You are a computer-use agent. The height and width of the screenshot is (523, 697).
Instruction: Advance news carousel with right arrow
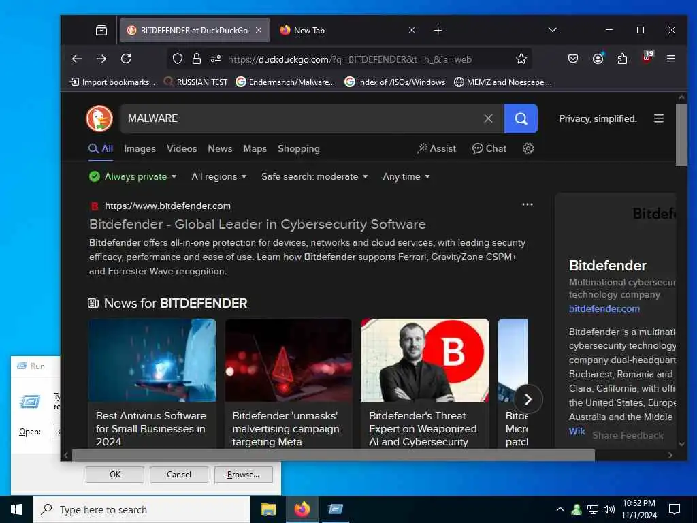(x=528, y=399)
